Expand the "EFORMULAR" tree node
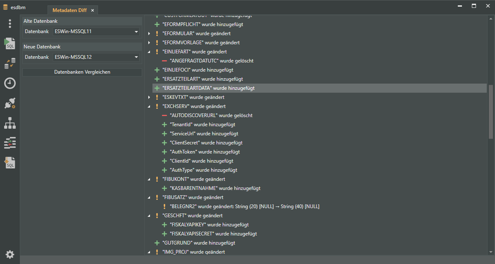This screenshot has width=495, height=264. click(149, 34)
